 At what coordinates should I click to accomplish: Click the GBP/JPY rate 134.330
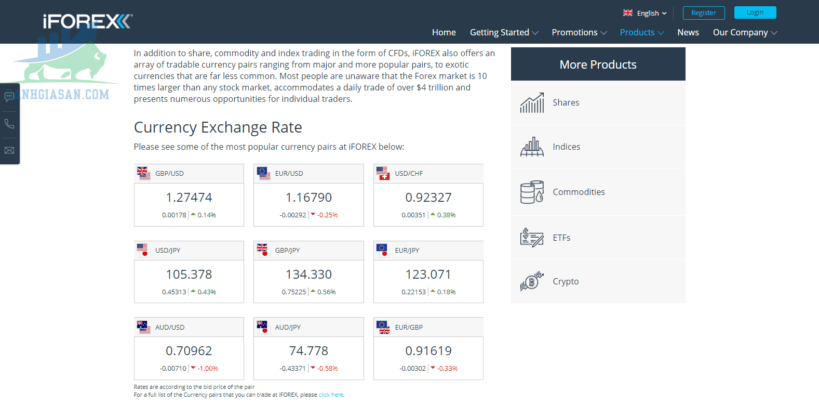tap(308, 274)
